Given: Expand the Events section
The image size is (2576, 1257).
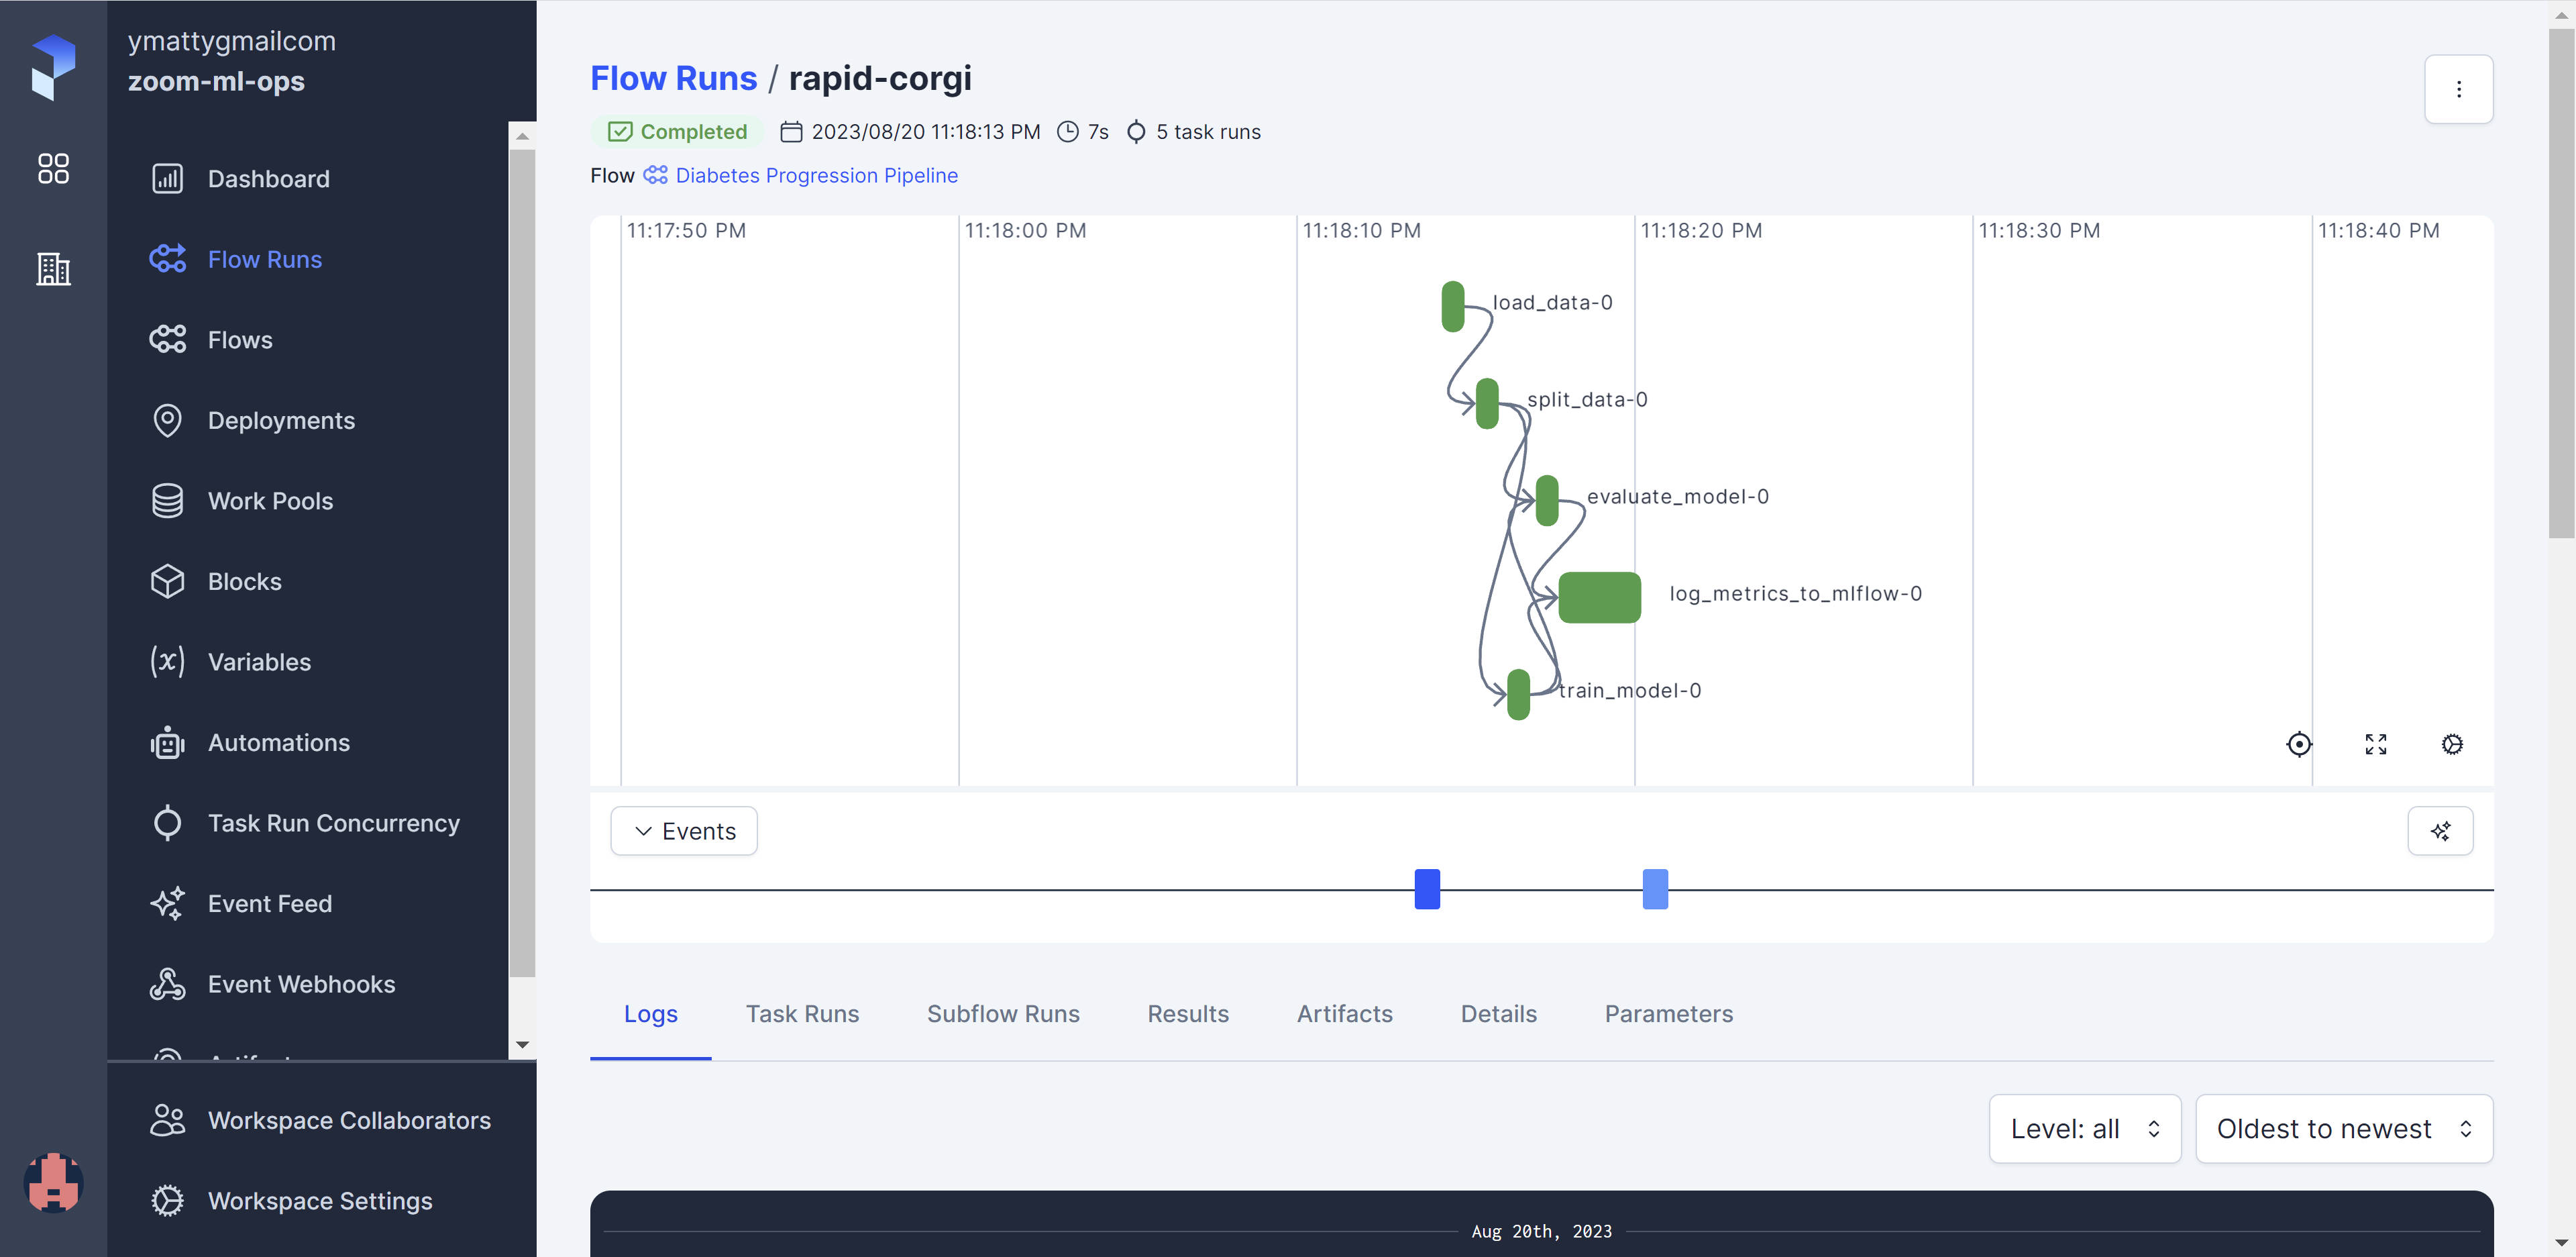Looking at the screenshot, I should point(684,829).
